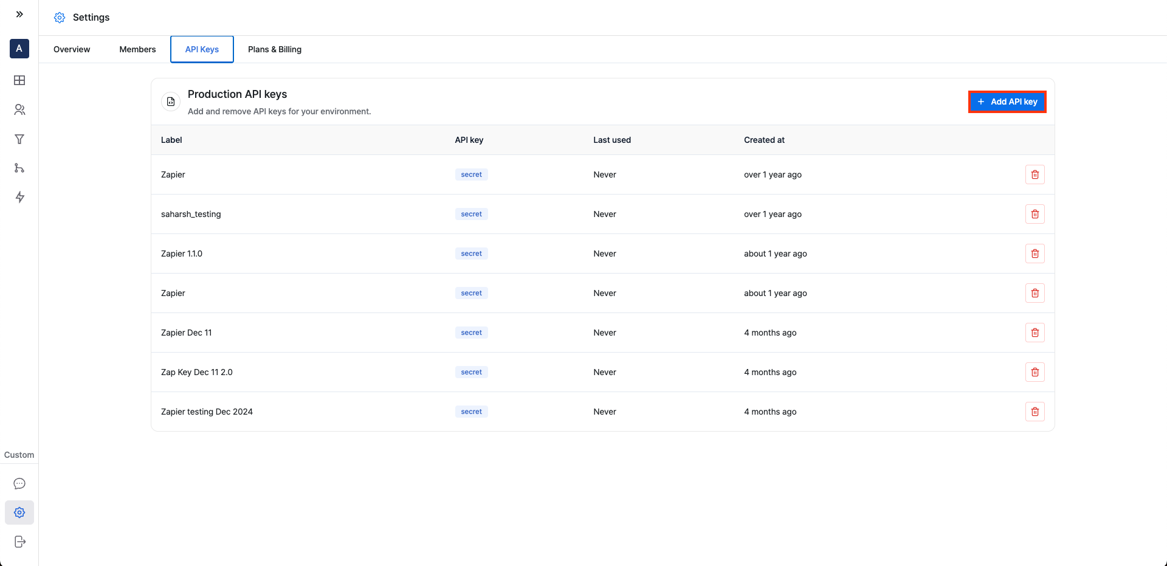This screenshot has width=1167, height=566.
Task: Reveal the secret for Zapier 1.1.0
Action: click(x=471, y=254)
